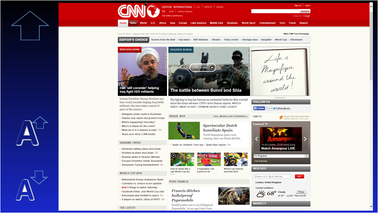
Task: Click the large up arrow icon in sidebar
Action: point(30,26)
